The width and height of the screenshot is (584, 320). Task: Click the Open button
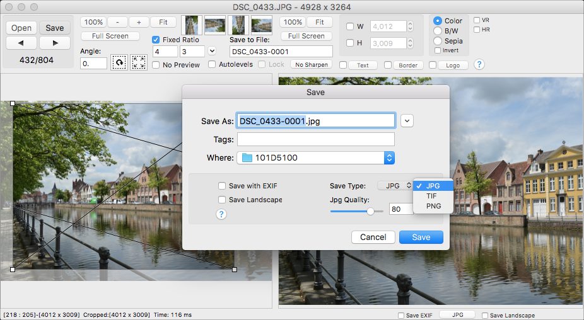(21, 28)
